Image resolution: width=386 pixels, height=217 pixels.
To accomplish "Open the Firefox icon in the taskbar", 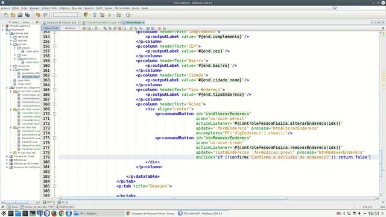I will pos(54,213).
